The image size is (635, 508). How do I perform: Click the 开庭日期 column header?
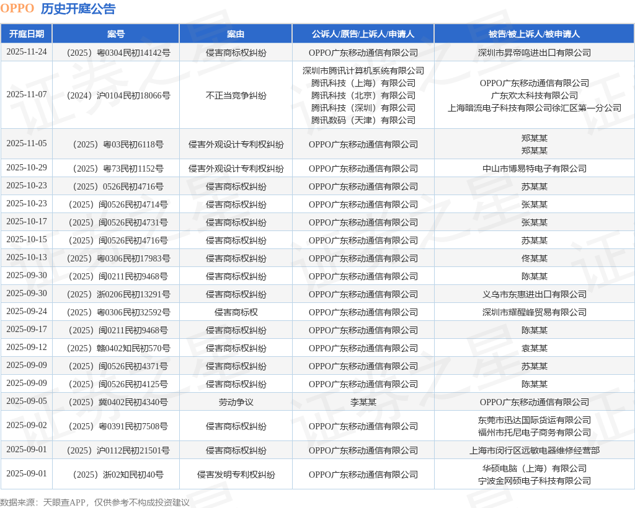point(26,34)
